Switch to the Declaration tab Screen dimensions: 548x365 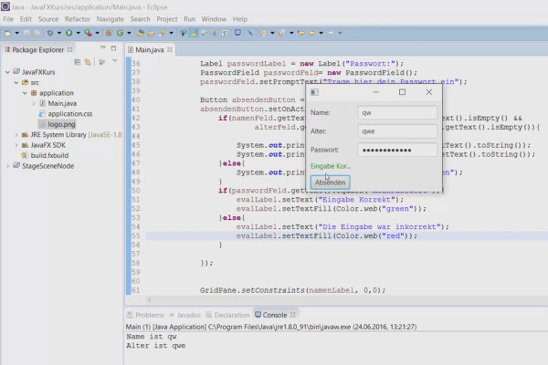tap(227, 315)
